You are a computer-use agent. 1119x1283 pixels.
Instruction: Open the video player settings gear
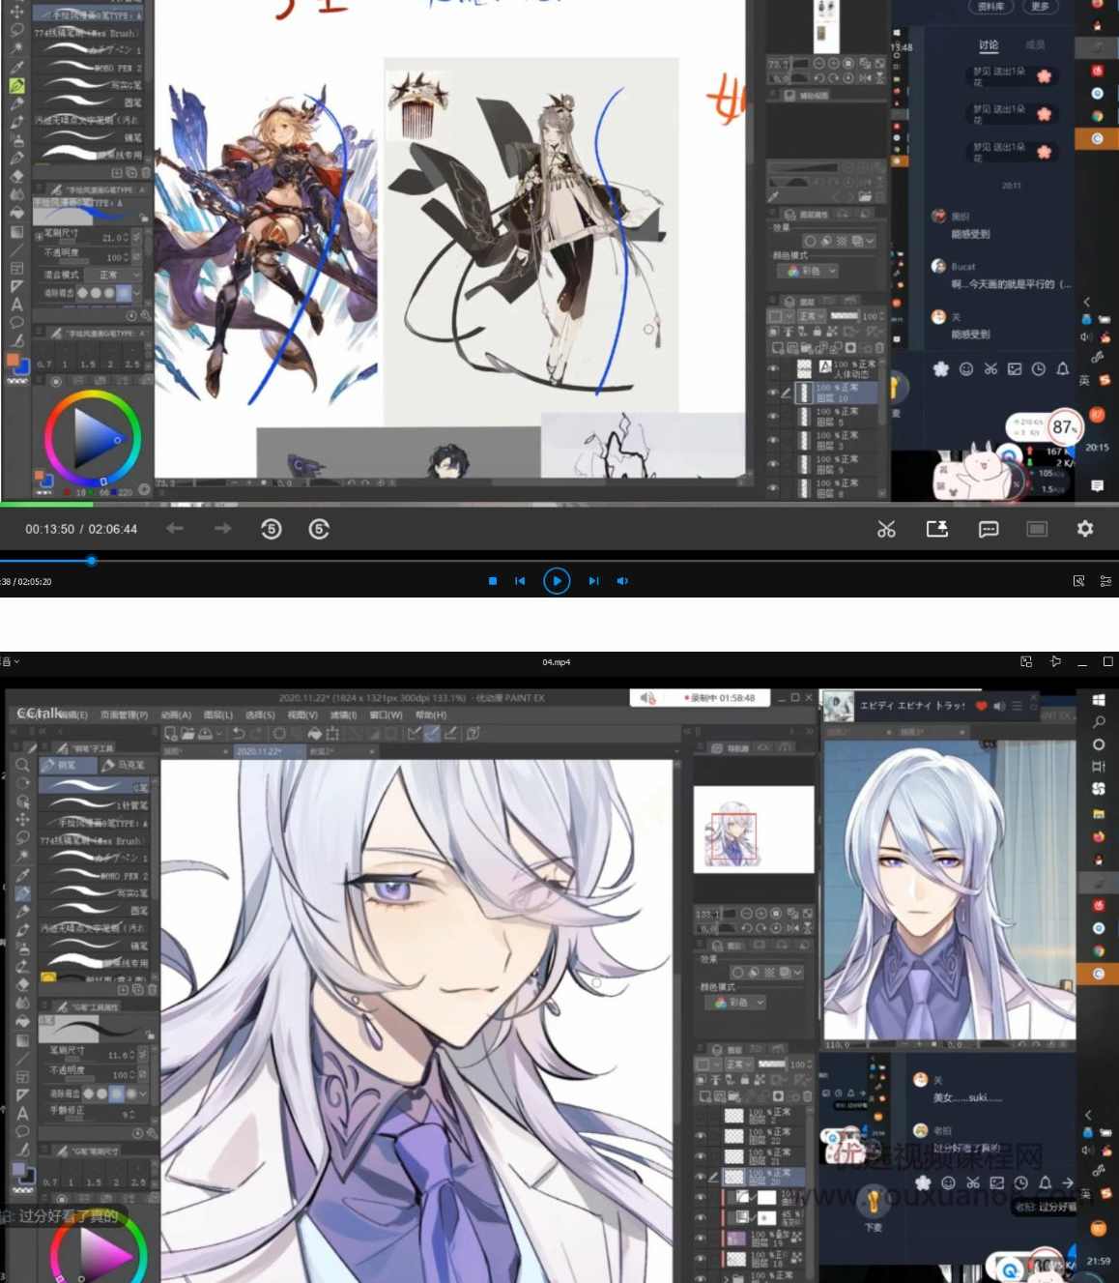[1085, 529]
